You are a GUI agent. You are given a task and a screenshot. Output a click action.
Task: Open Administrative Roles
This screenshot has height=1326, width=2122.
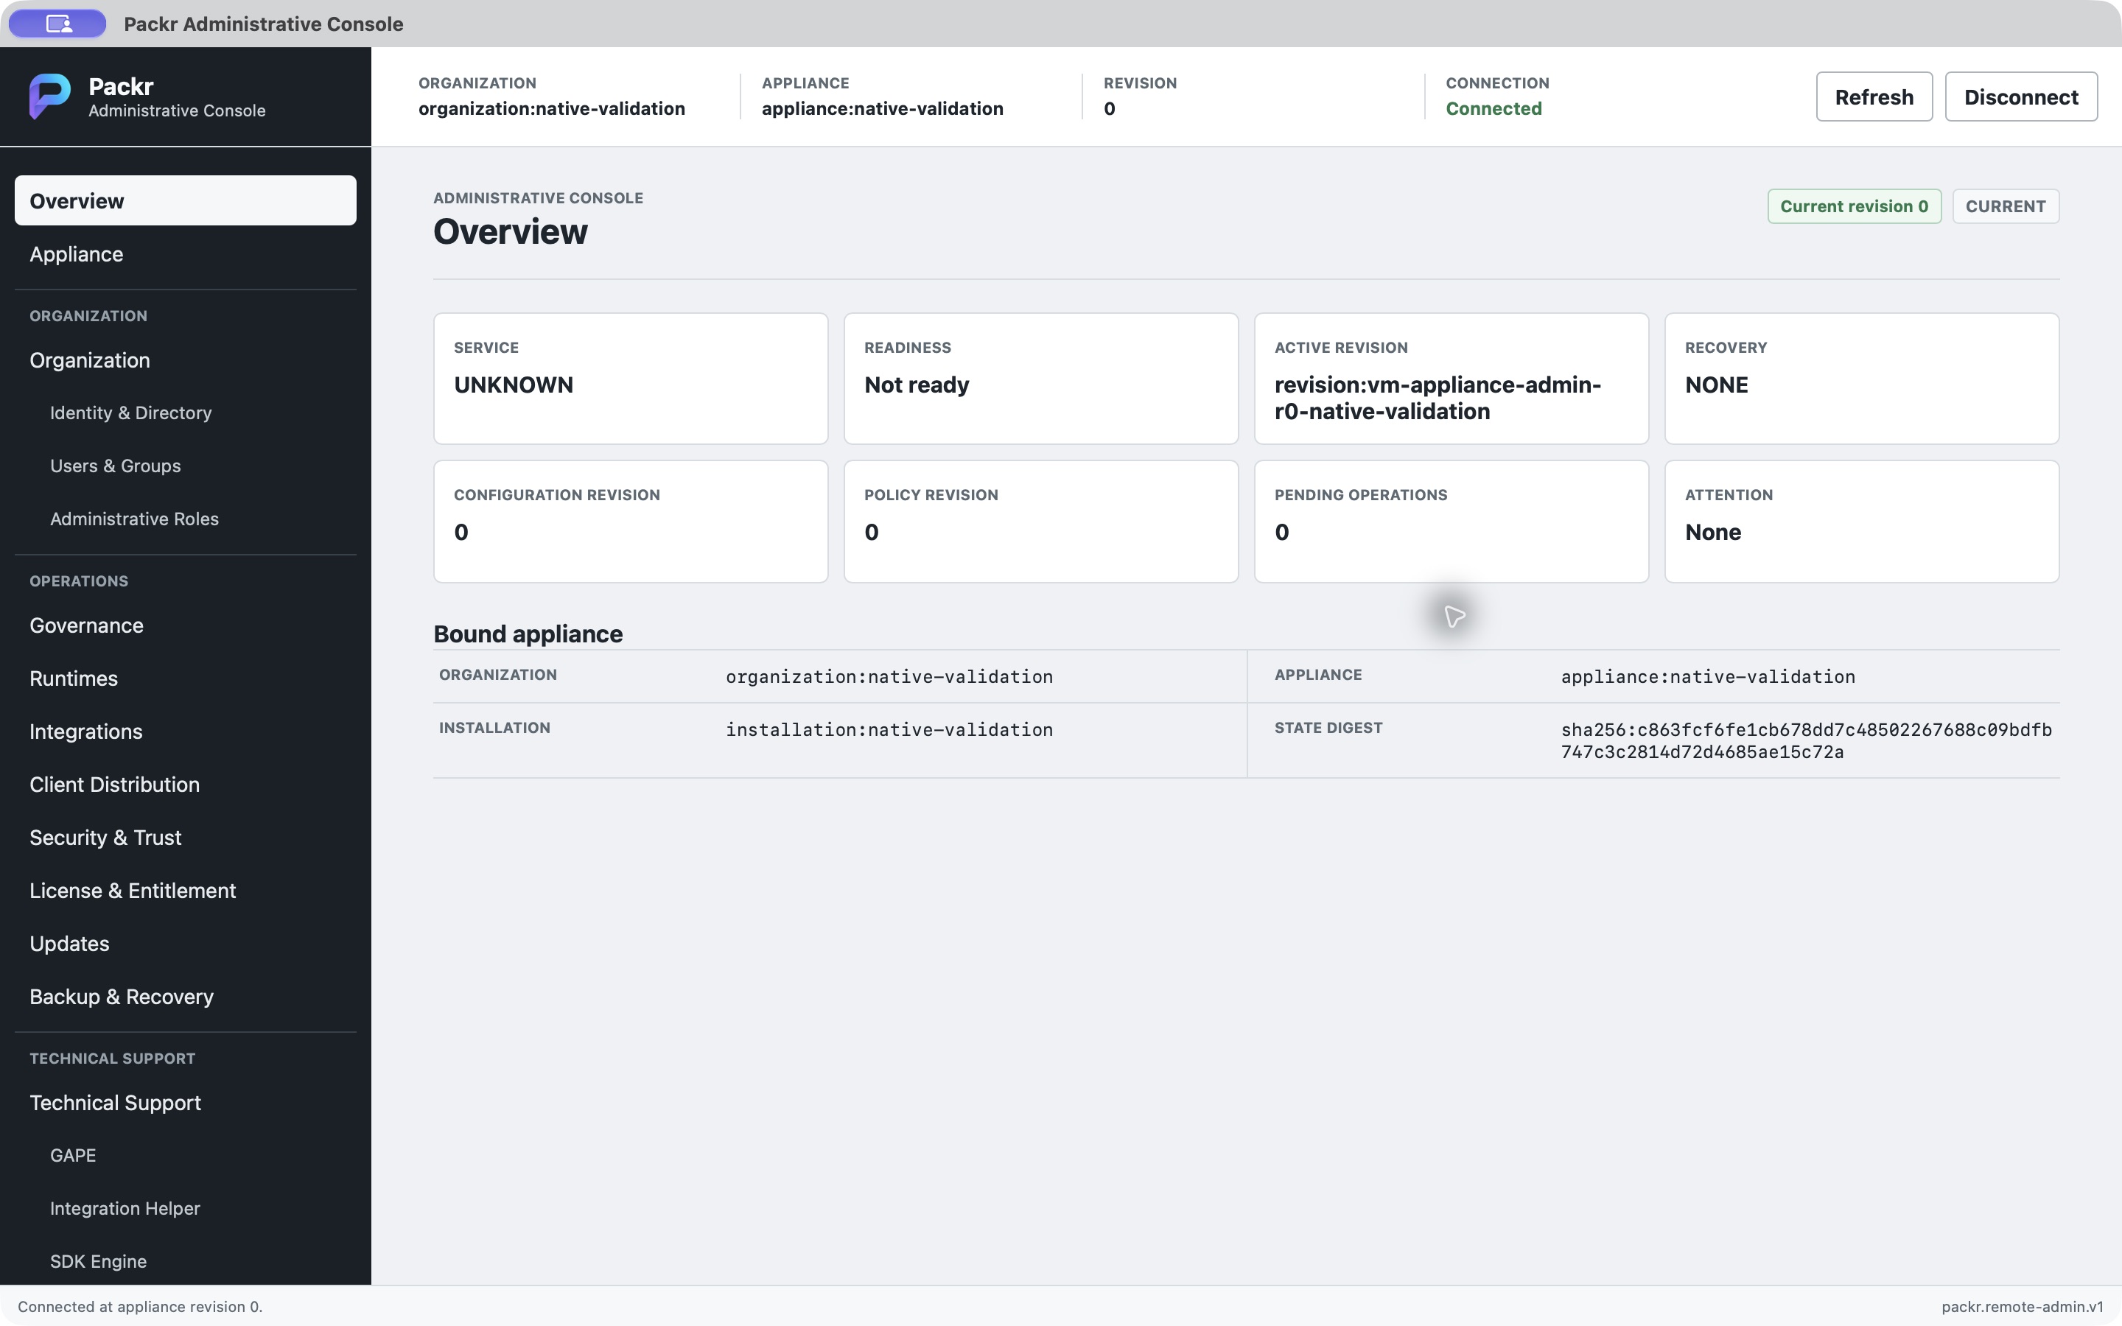pos(185,519)
